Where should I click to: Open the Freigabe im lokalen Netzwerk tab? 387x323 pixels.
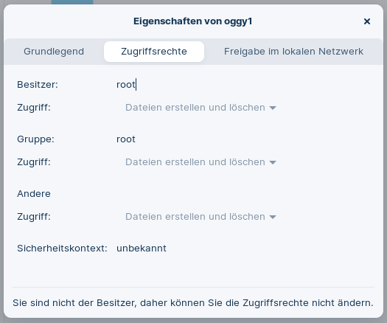[293, 52]
